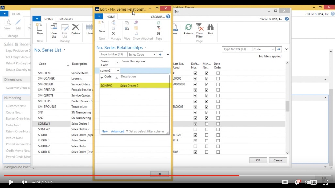
Task: Enable a Date Order checkbox
Action: point(218,73)
